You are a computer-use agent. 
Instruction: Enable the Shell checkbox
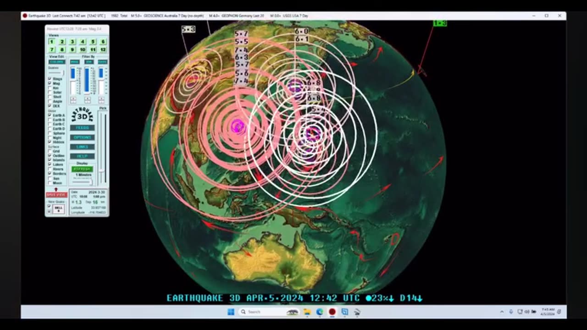click(x=50, y=97)
